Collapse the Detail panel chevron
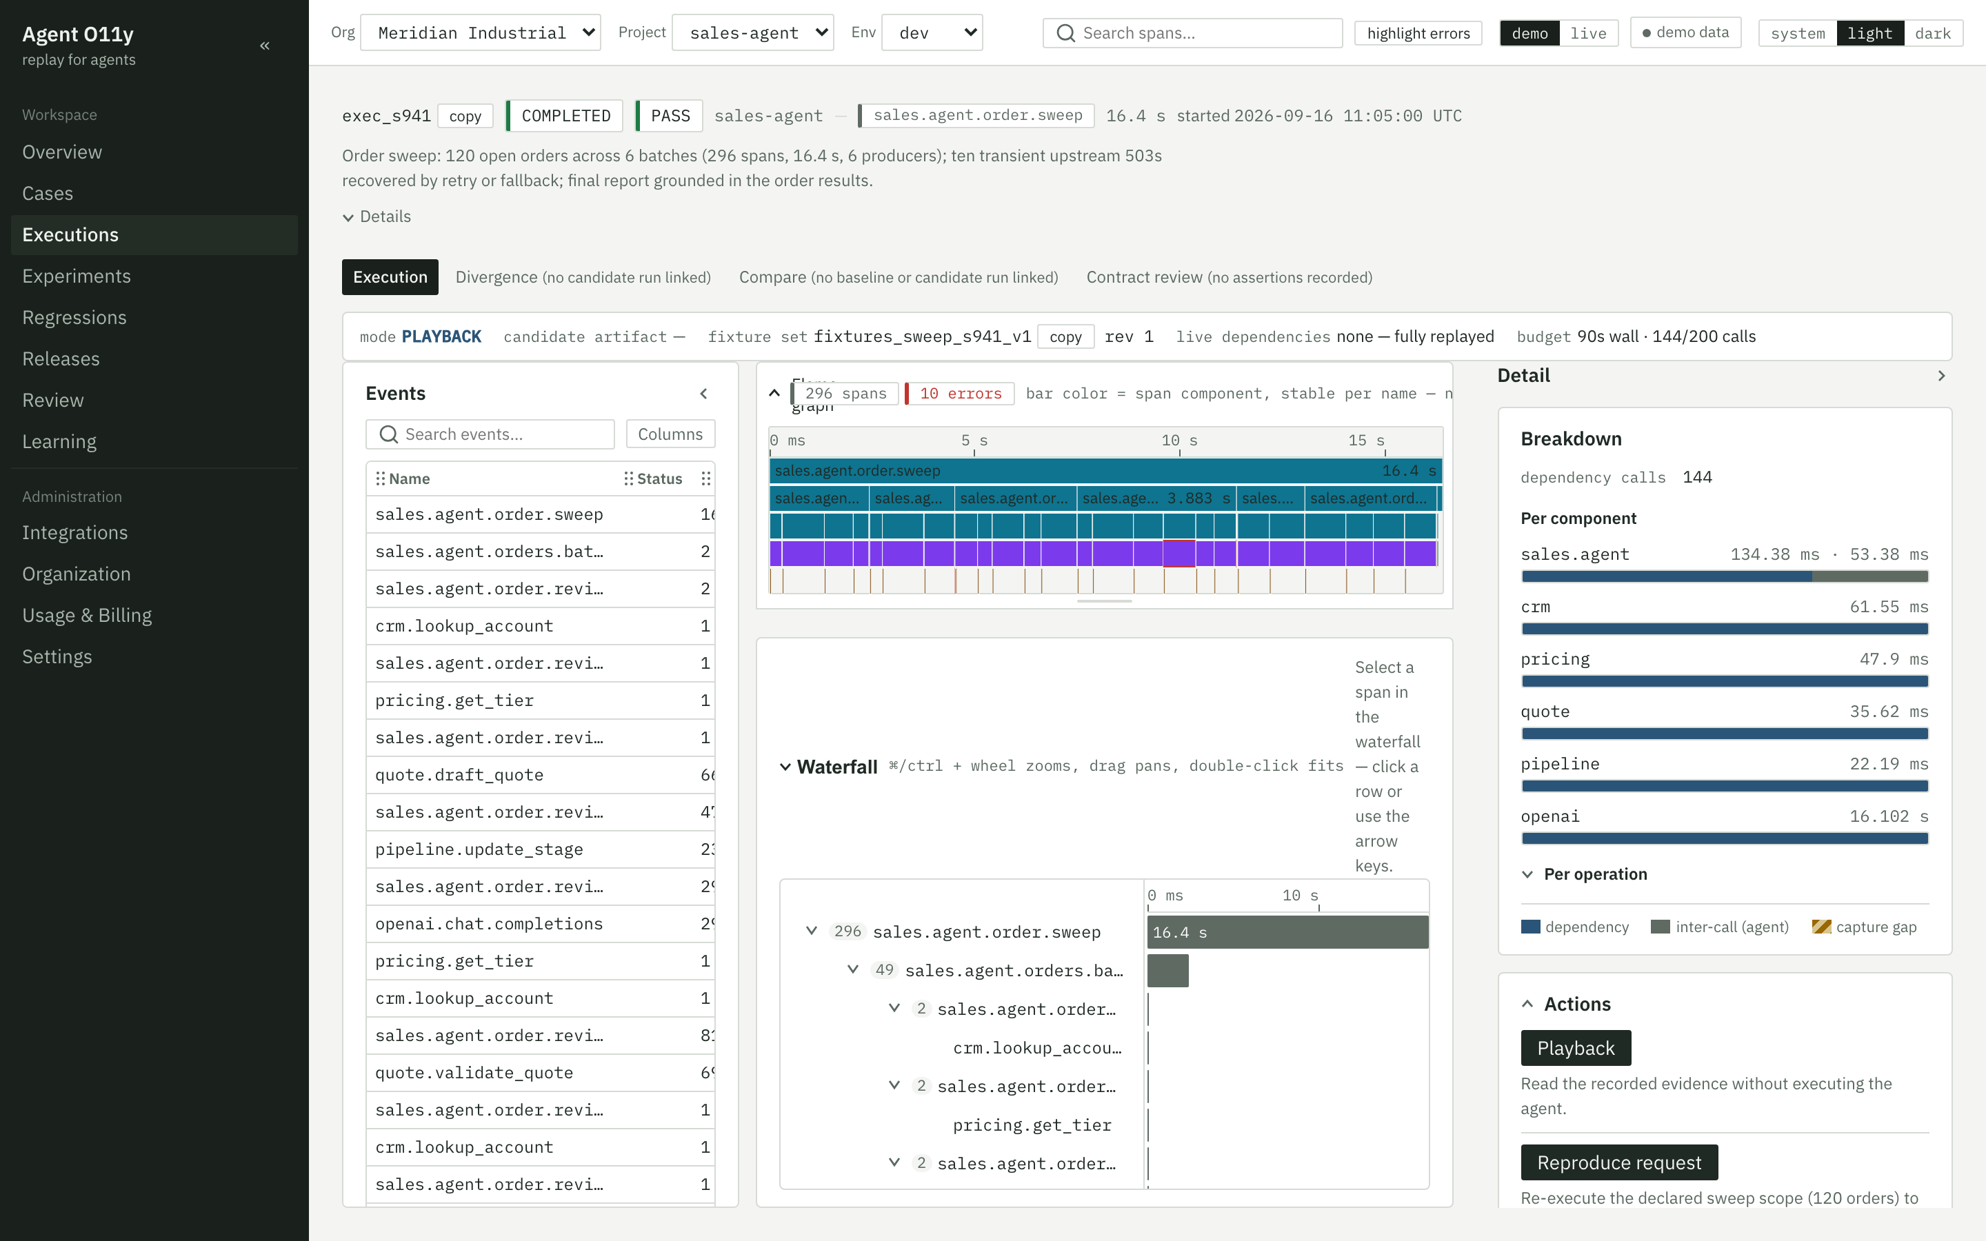The width and height of the screenshot is (1986, 1241). (x=1941, y=376)
